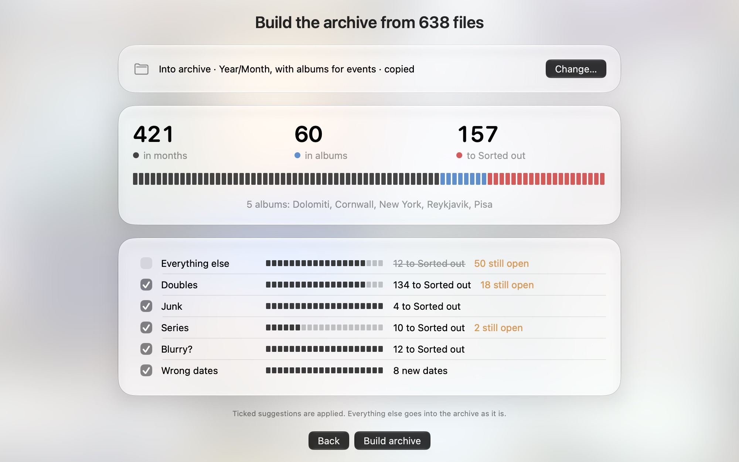The width and height of the screenshot is (739, 462).
Task: Click the Blurry? progress bar
Action: (324, 349)
